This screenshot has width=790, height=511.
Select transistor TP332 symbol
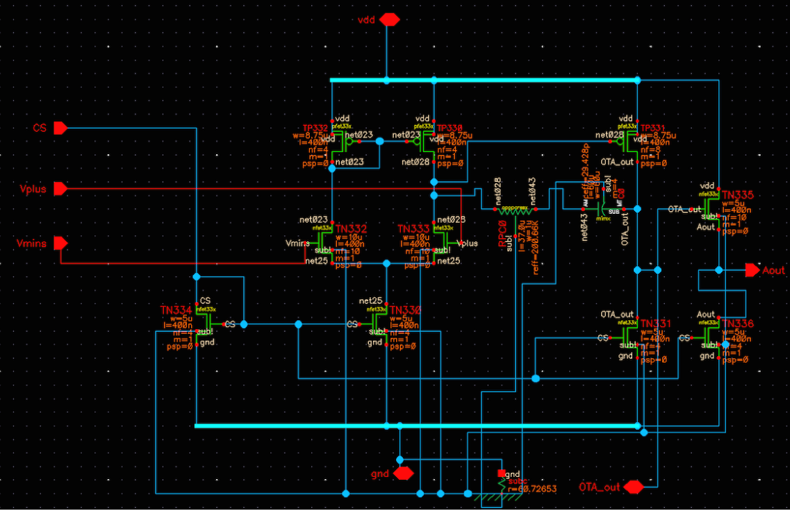[x=343, y=142]
